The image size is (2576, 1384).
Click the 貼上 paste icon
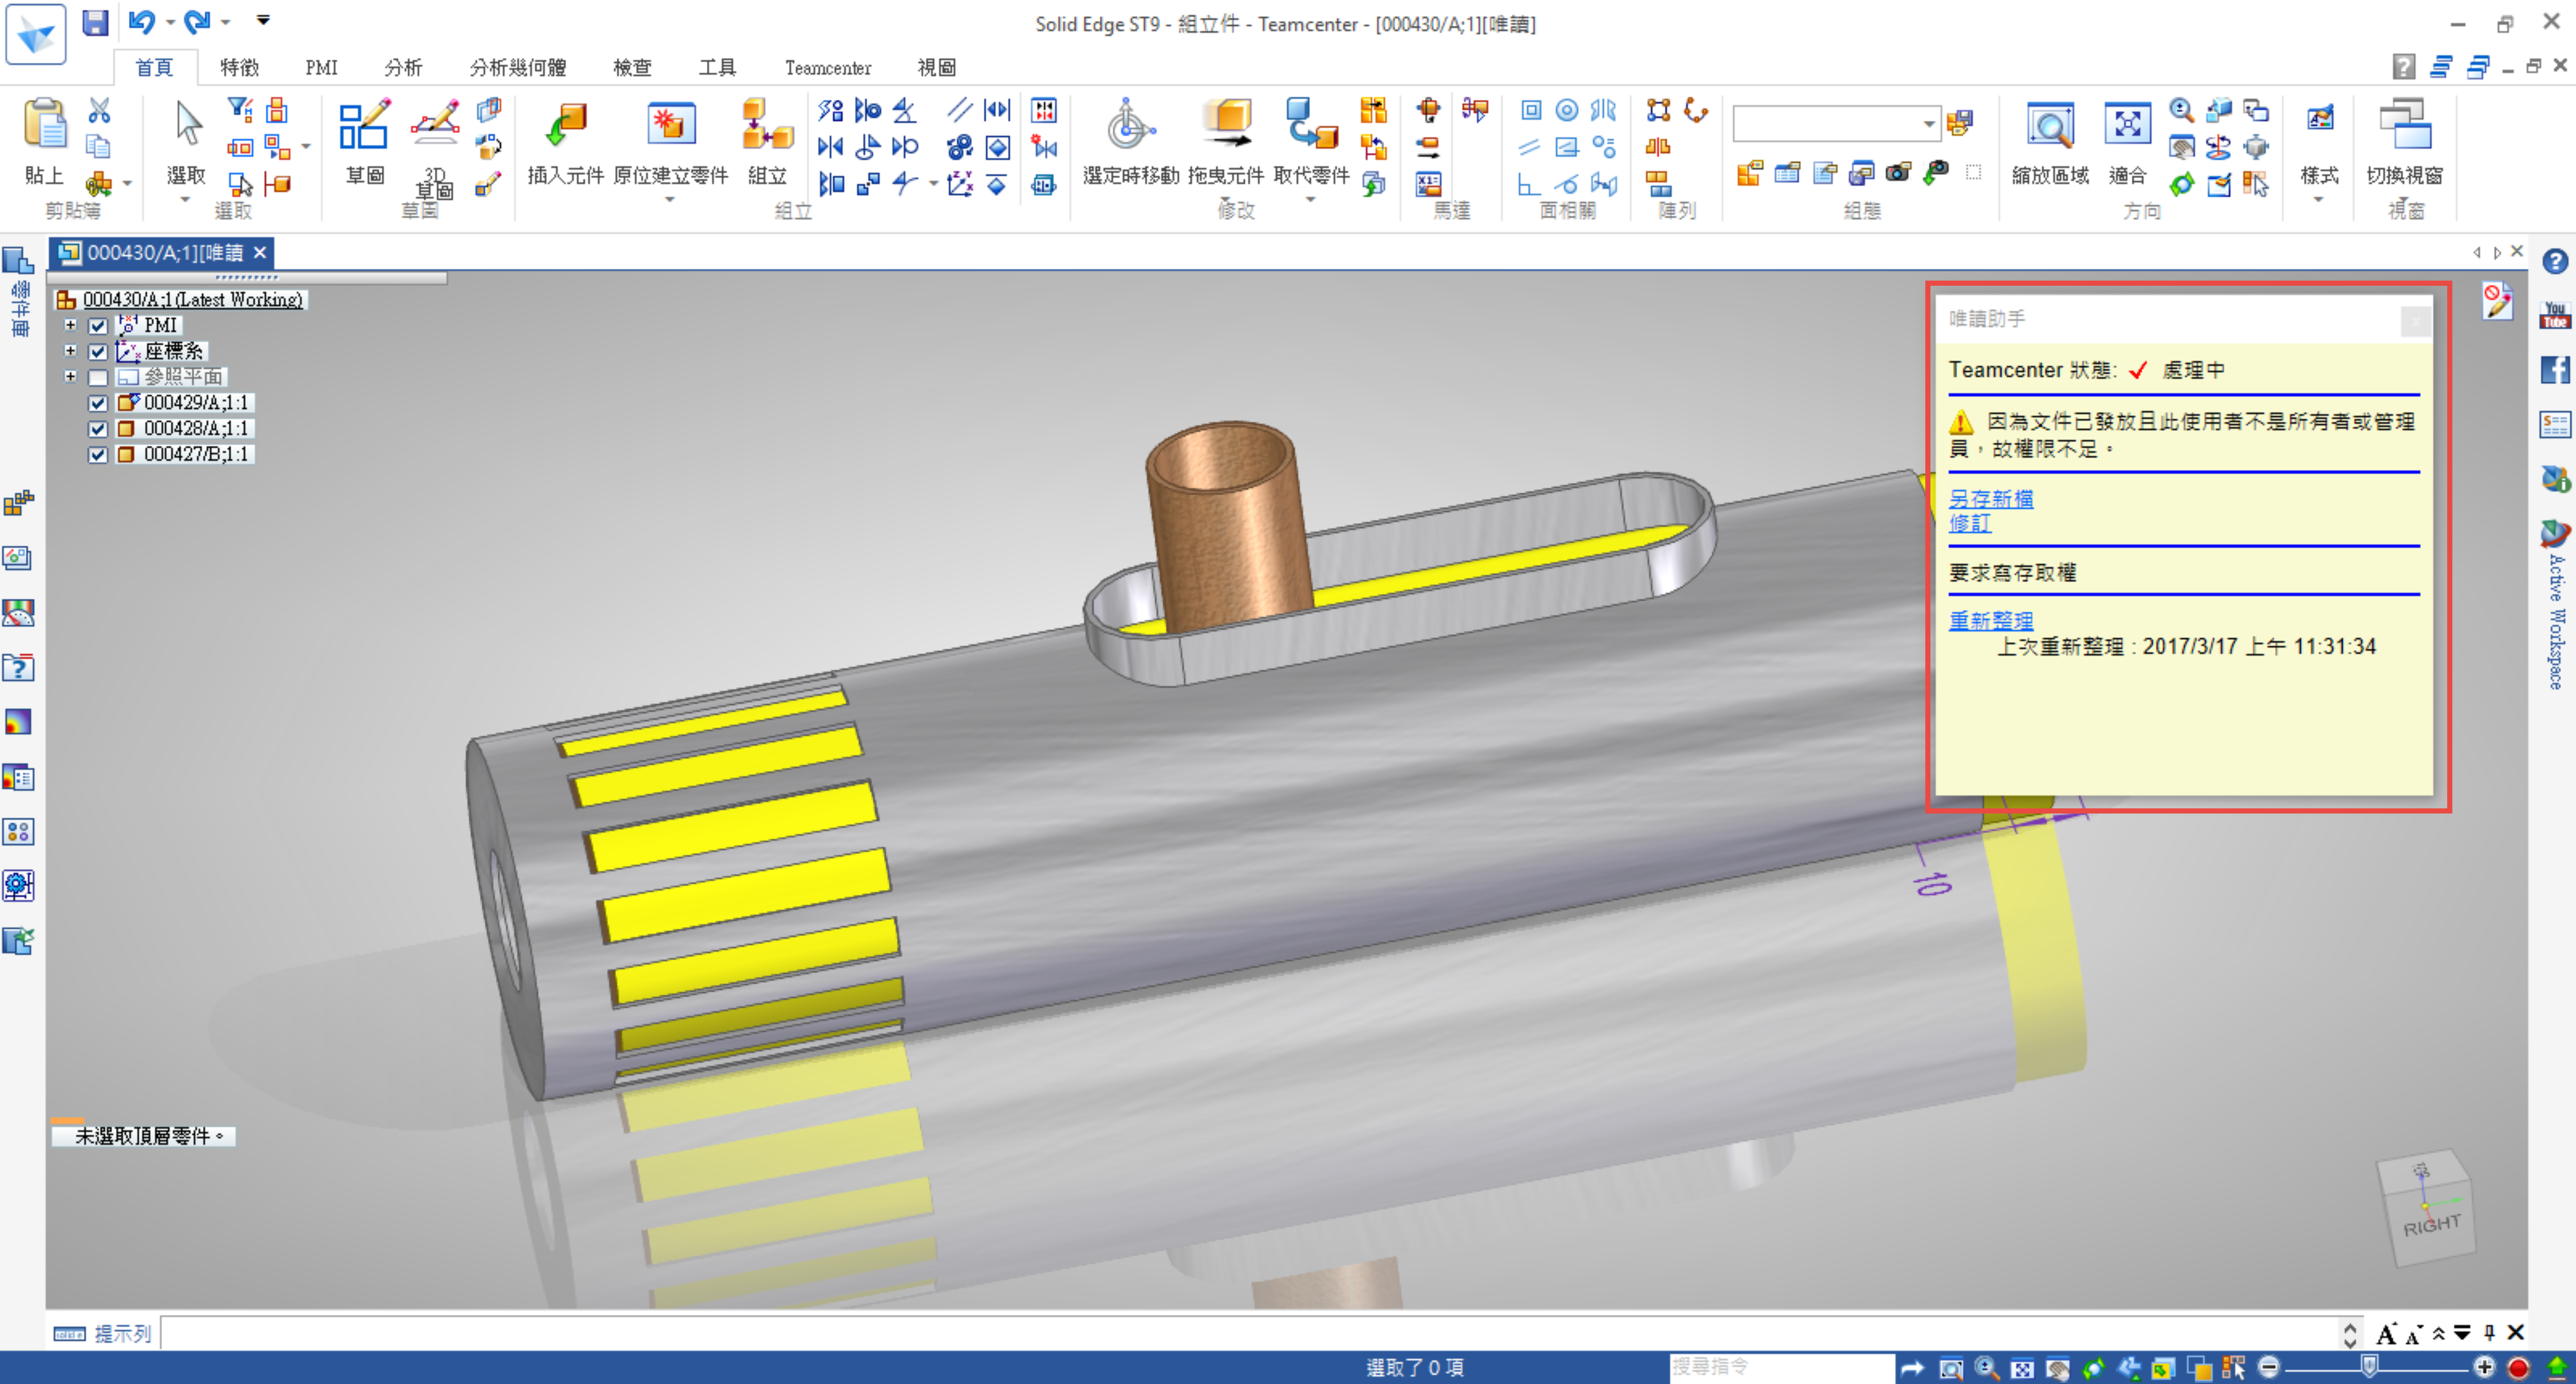44,124
